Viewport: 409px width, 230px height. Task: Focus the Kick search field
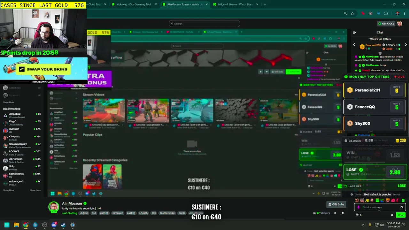point(204,24)
